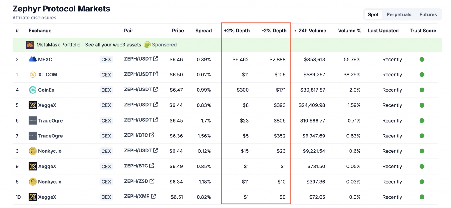Open the external link beside MEXC's ZEPH/USDT pair
The image size is (451, 208).
pyautogui.click(x=155, y=59)
